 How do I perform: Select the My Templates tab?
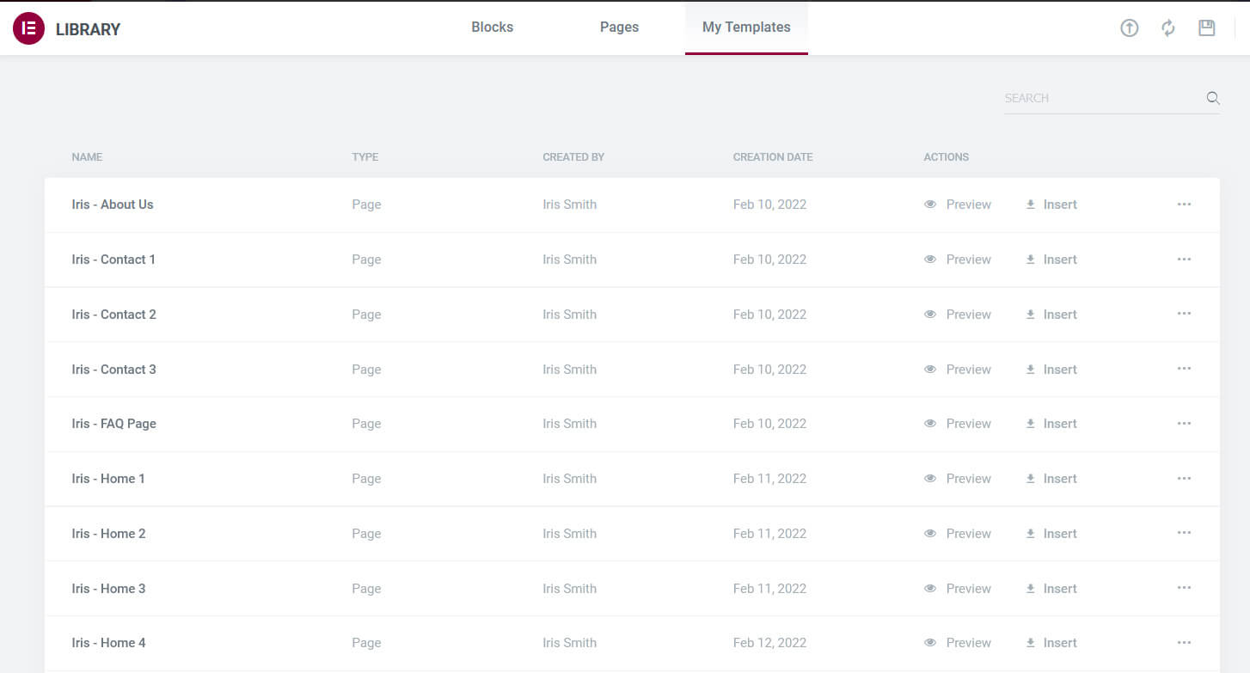click(x=746, y=28)
